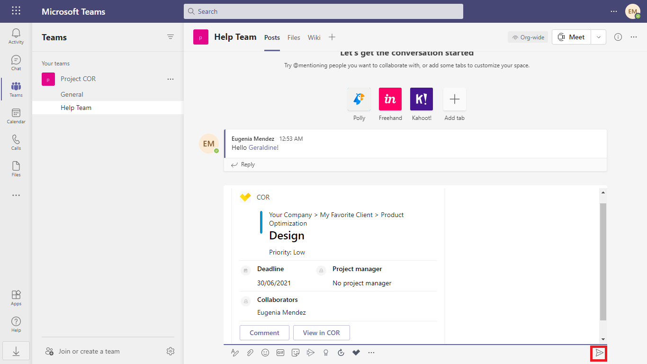Filter the teams list
The image size is (647, 364).
point(171,37)
